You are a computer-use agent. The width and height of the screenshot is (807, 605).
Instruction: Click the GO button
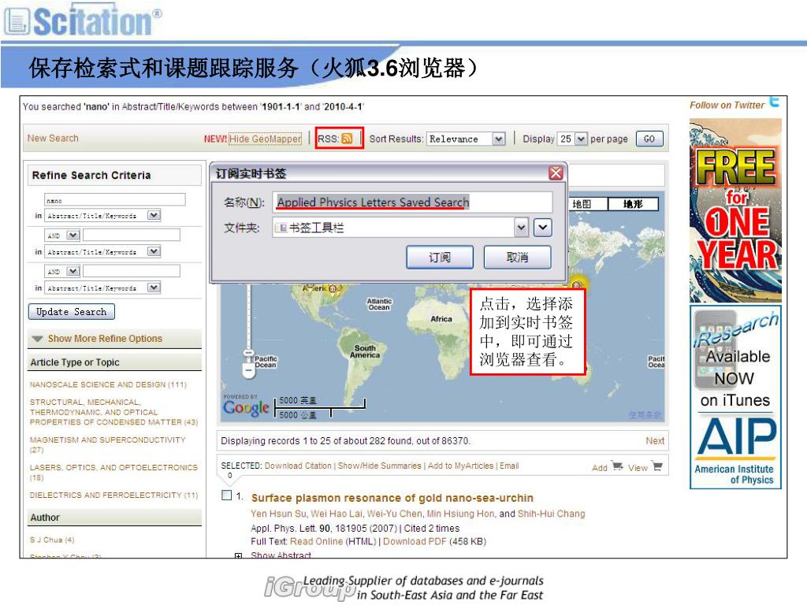click(x=649, y=139)
